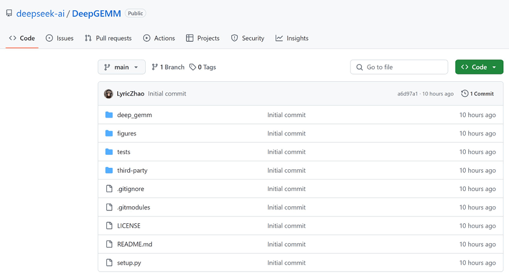Image resolution: width=509 pixels, height=277 pixels.
Task: Switch to the Issues tab
Action: click(x=60, y=38)
